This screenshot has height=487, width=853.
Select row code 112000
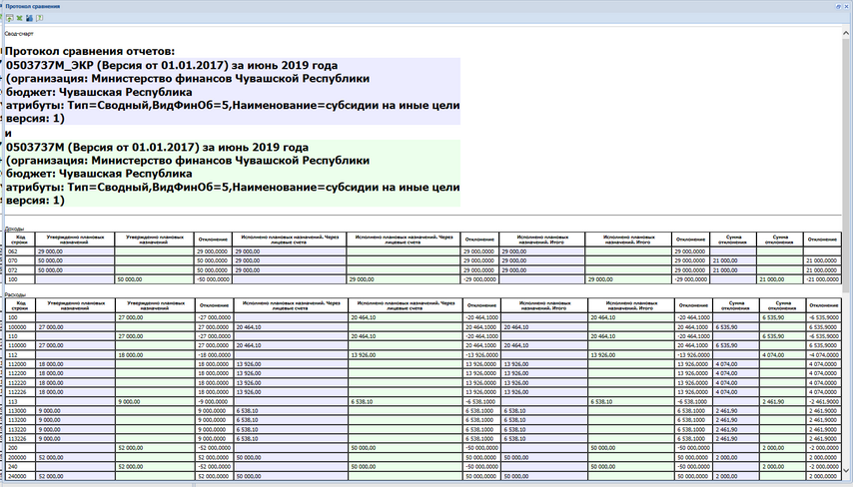click(x=21, y=364)
